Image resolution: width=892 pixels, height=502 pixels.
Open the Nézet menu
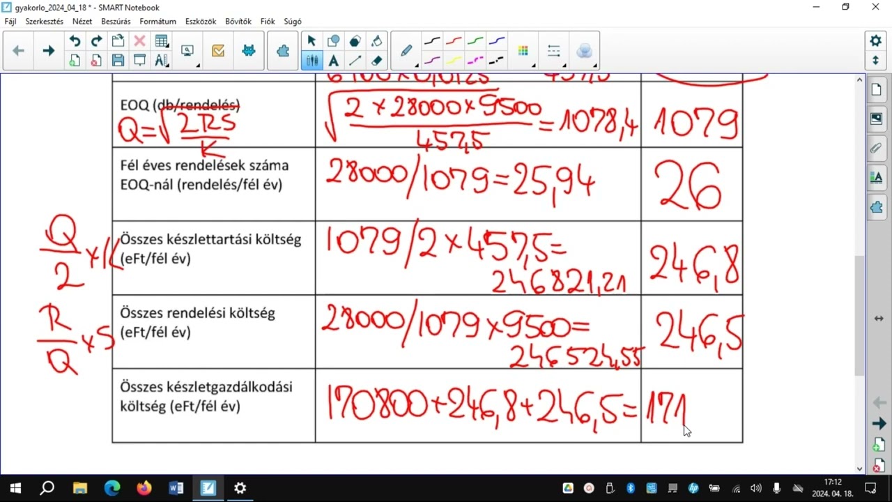pos(82,22)
